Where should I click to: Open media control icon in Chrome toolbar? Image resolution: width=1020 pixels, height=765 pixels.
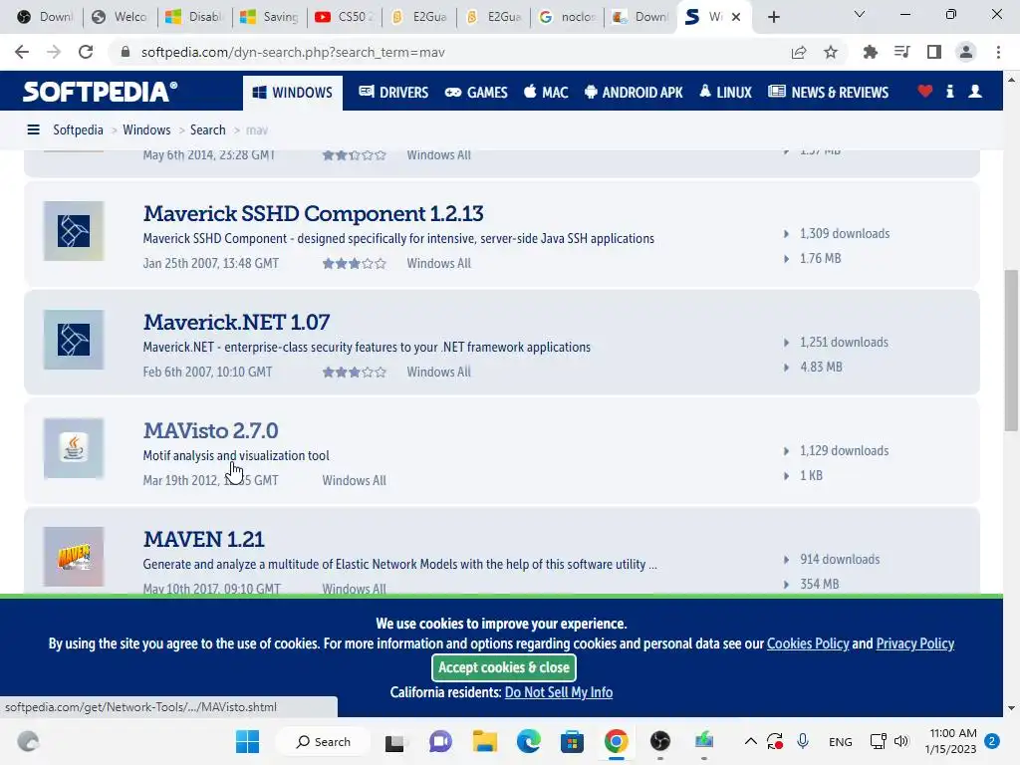point(901,52)
